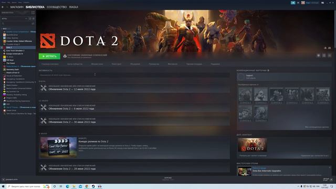Viewport: 336px width, 189px height.
Task: Open the downloads ЗАГРУЗКИ status
Action: pos(168,178)
